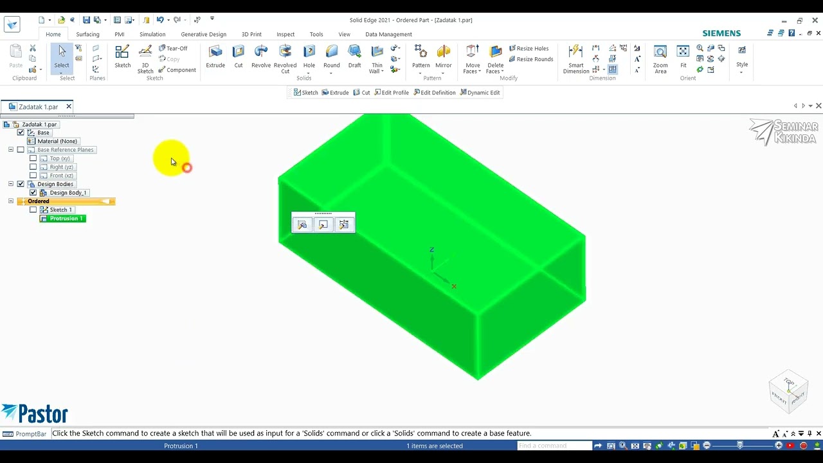Toggle the Design Bodies checkbox
This screenshot has width=823, height=463.
click(x=21, y=184)
